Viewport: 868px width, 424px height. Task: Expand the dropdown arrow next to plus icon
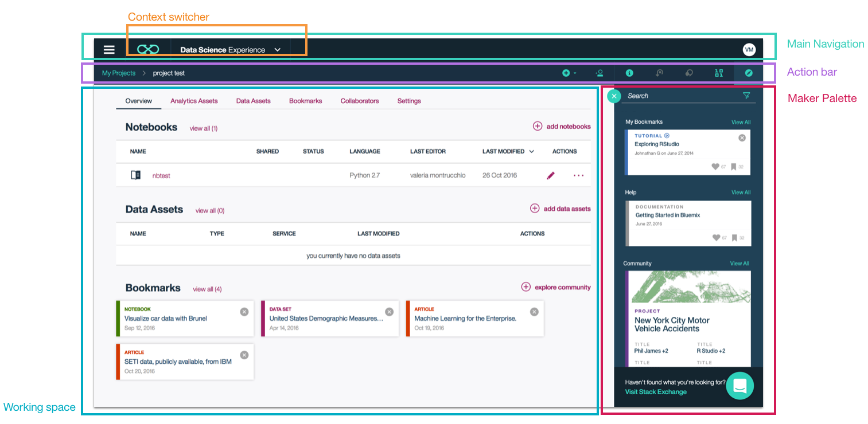tap(575, 73)
